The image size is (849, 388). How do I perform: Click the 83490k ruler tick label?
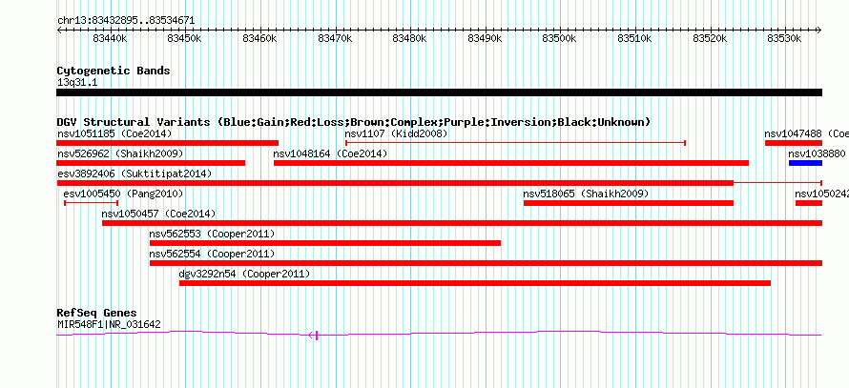coord(486,38)
